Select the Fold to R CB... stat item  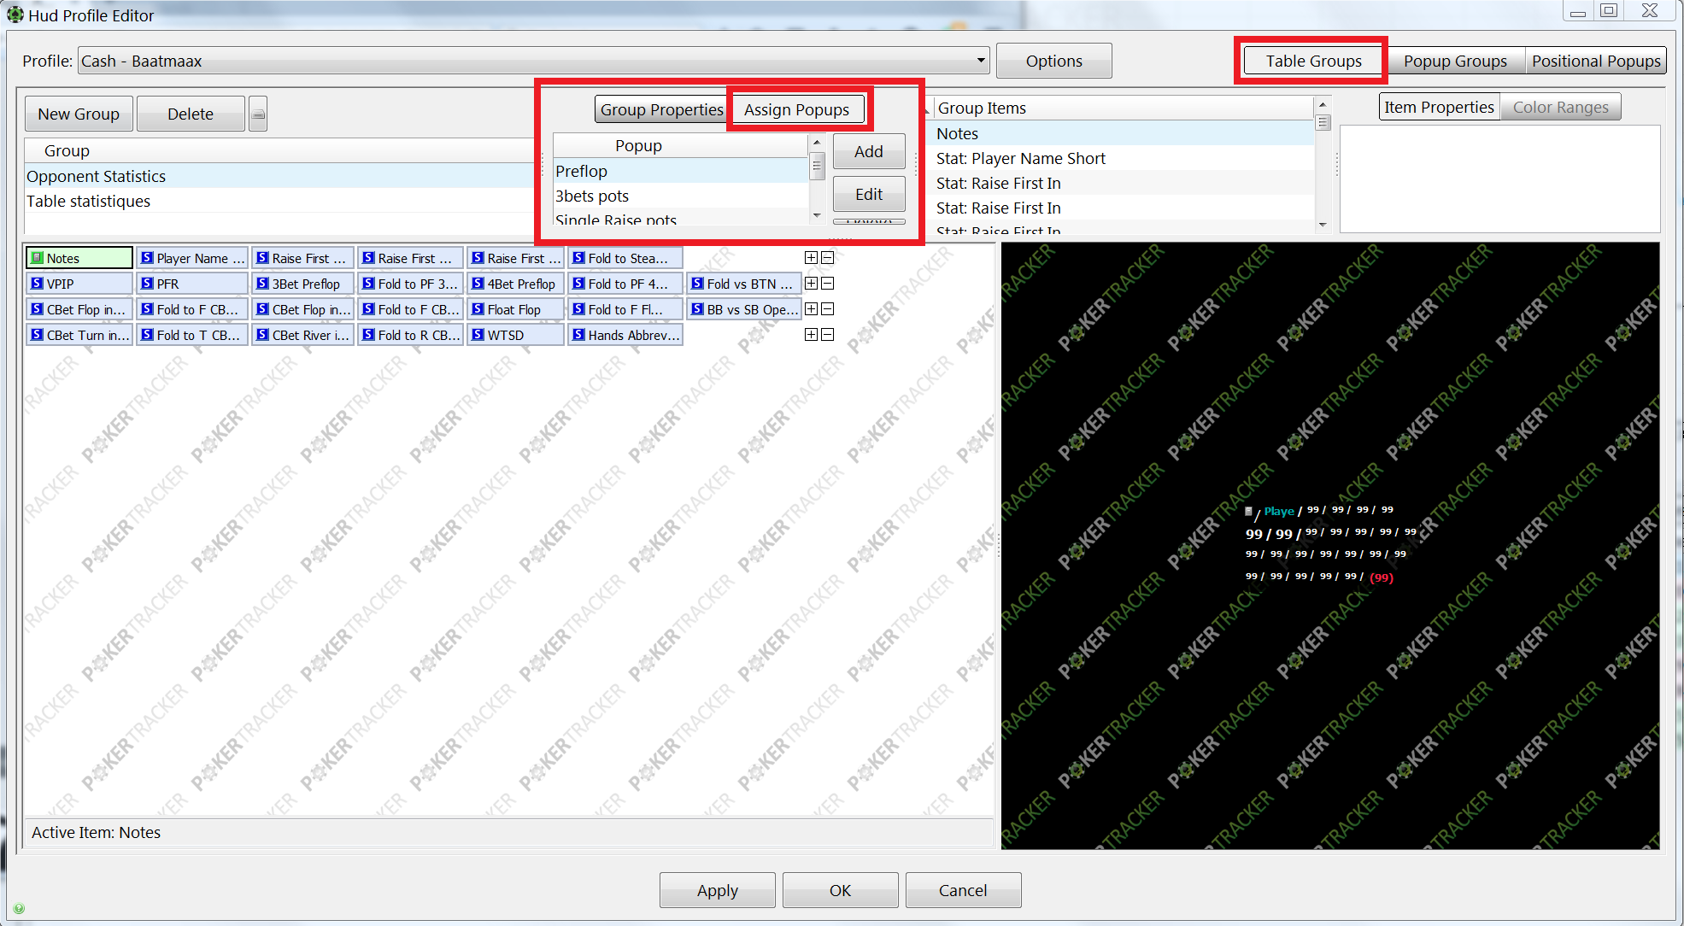410,335
